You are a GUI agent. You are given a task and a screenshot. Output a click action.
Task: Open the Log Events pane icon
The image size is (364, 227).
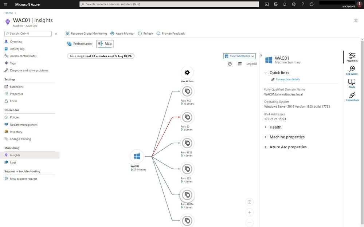352,70
